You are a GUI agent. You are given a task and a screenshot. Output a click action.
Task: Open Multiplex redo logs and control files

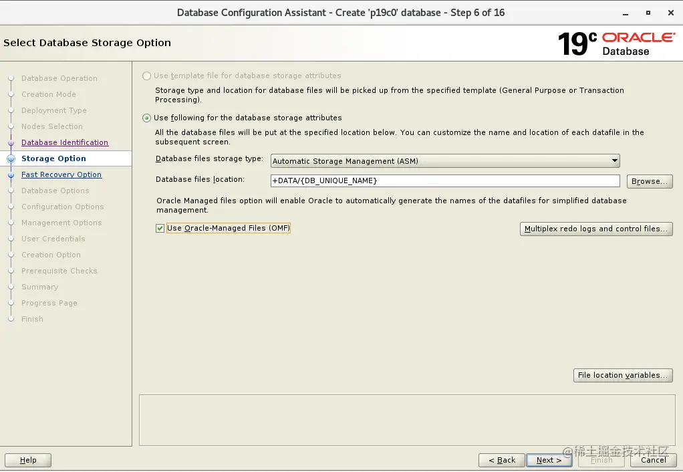click(x=596, y=229)
